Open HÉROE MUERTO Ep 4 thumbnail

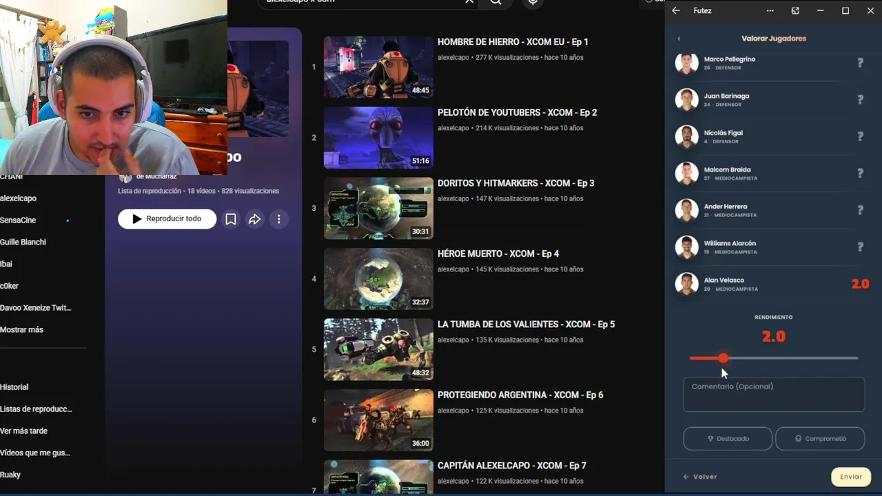(378, 279)
